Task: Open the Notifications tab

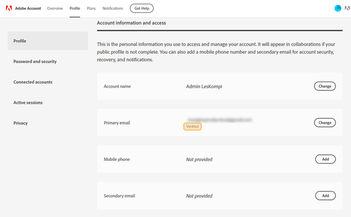Action: coord(113,8)
